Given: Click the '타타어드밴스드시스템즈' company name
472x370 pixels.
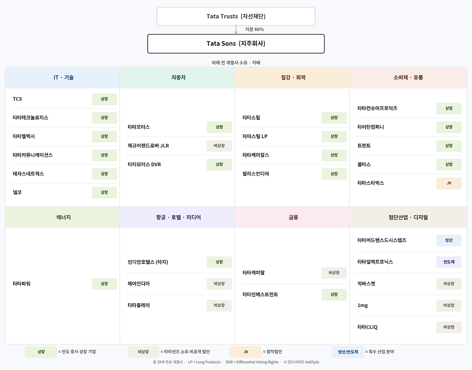Looking at the screenshot, I should (382, 240).
